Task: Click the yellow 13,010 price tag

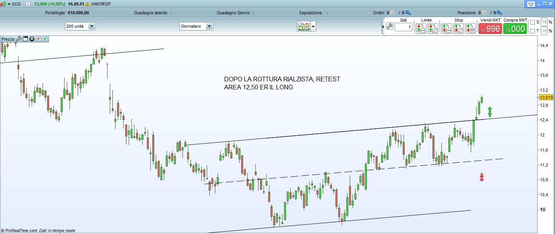Action: pos(546,98)
